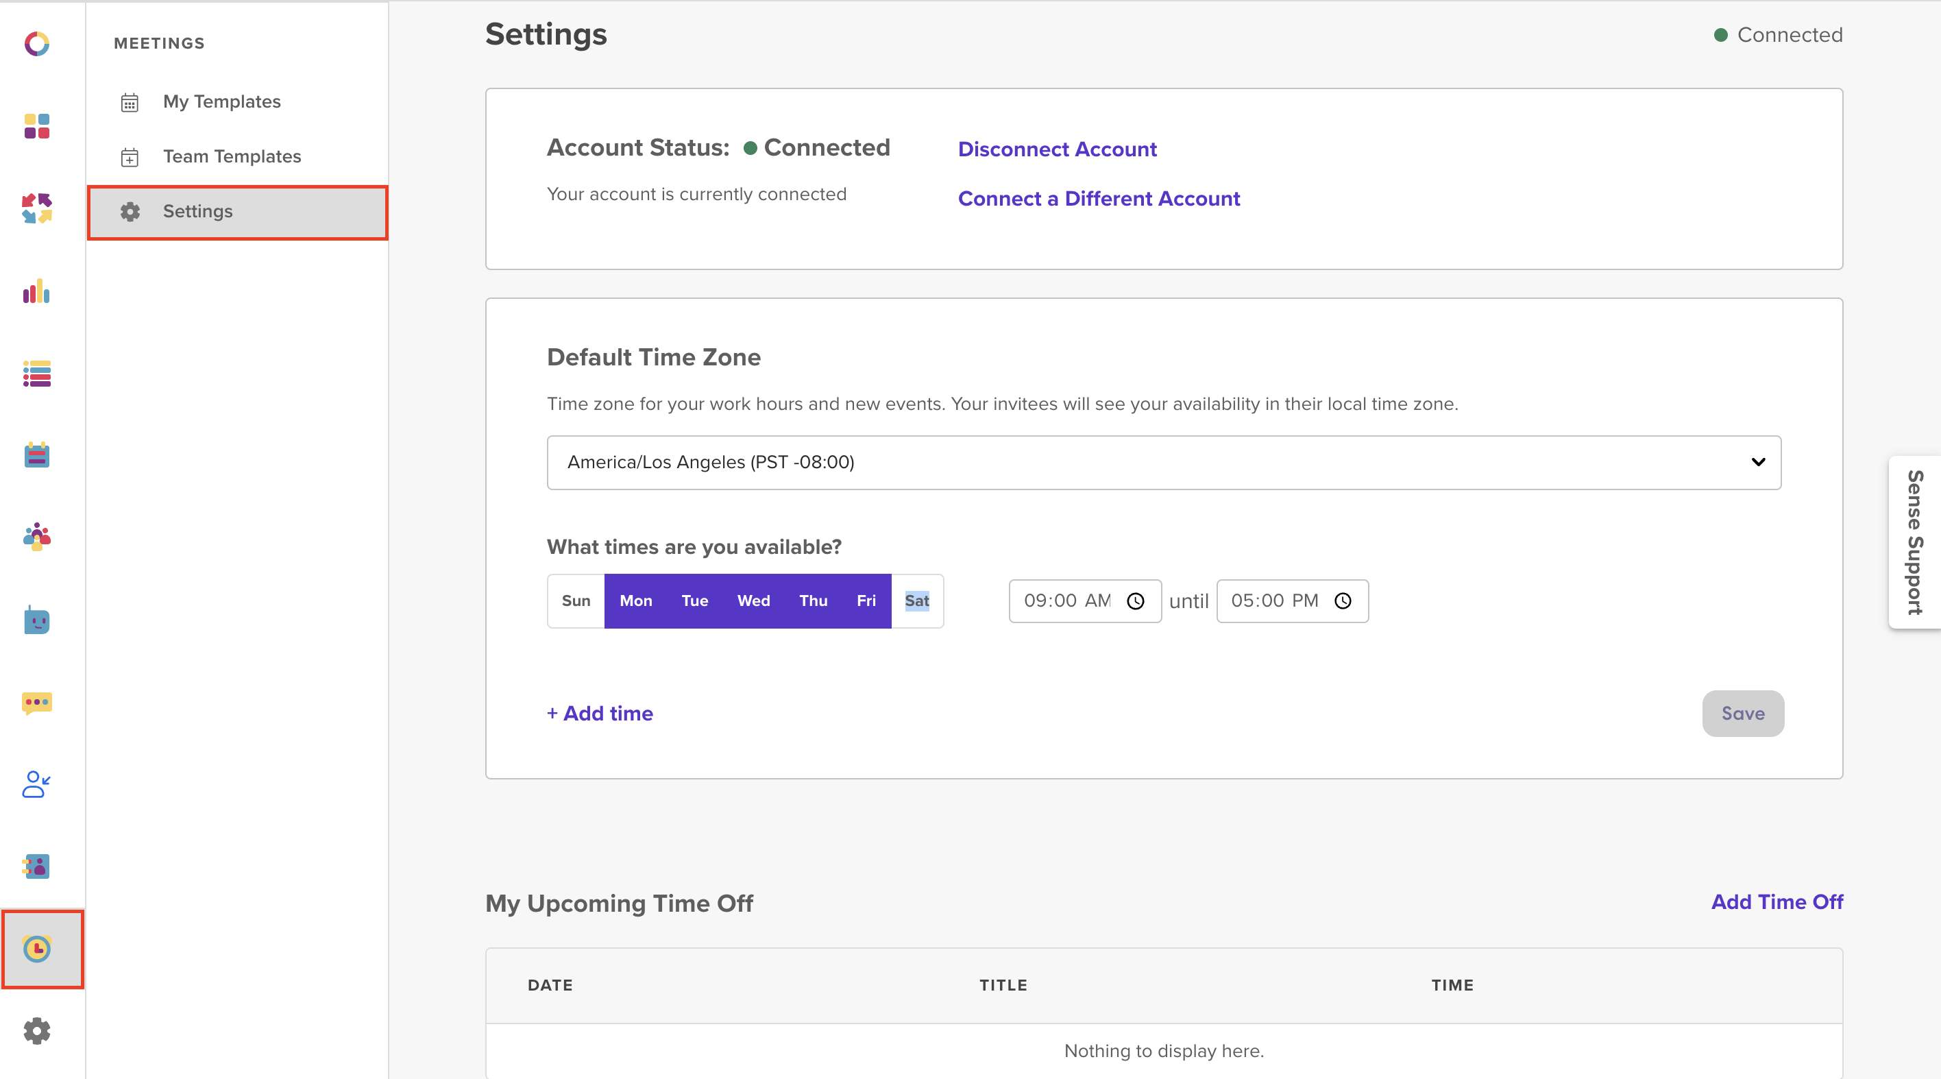1941x1079 pixels.
Task: Click the Disconnect Account link
Action: [1056, 149]
